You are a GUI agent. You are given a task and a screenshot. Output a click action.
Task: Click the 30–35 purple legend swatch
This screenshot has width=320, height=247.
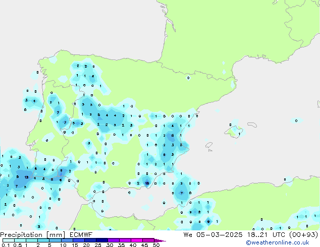click(114, 240)
